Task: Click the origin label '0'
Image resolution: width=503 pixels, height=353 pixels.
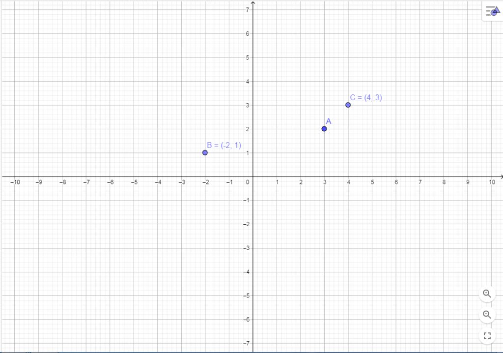Action: click(x=248, y=182)
